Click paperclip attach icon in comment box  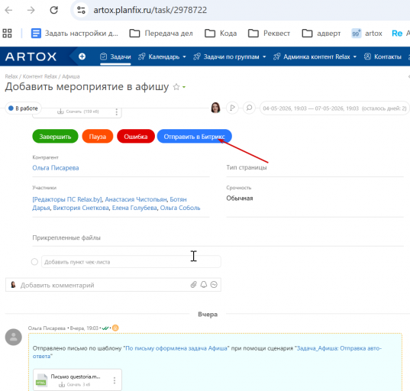pos(193,285)
